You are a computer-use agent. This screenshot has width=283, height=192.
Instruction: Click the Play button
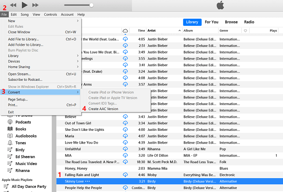pos(24,5)
